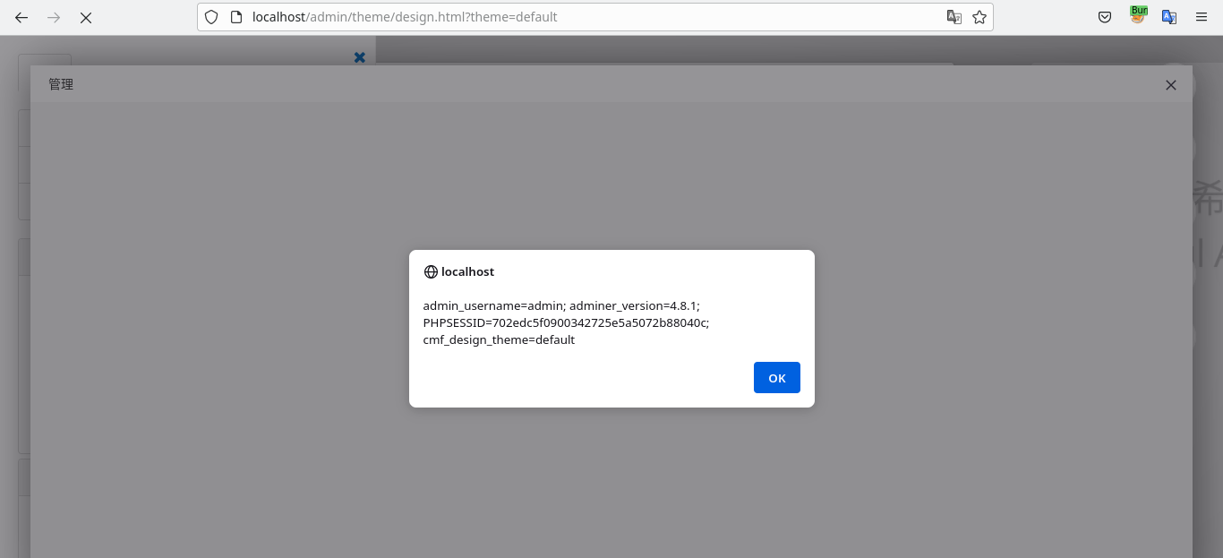Click the cookie text in the alert dialog

point(566,322)
